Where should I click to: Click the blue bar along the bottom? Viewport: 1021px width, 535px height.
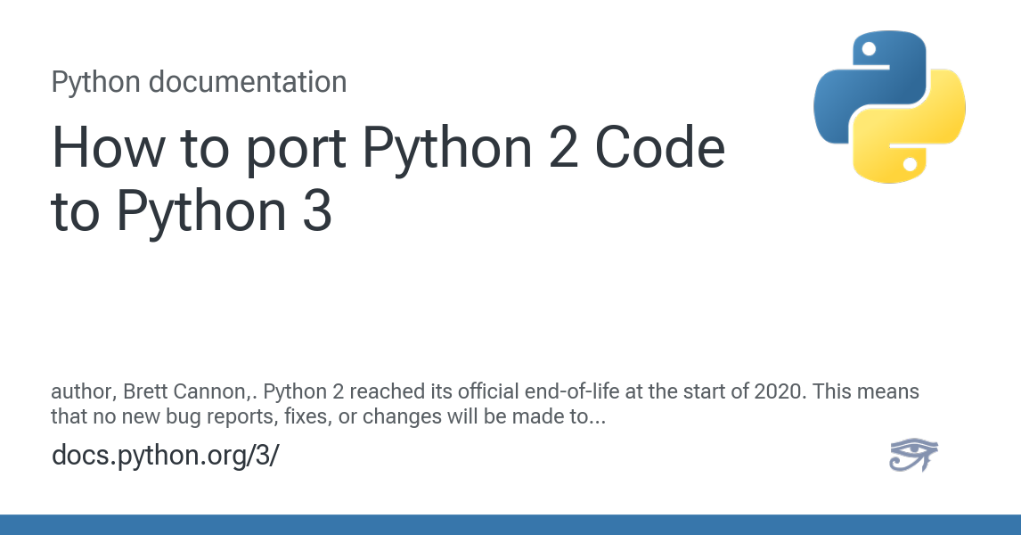510,524
